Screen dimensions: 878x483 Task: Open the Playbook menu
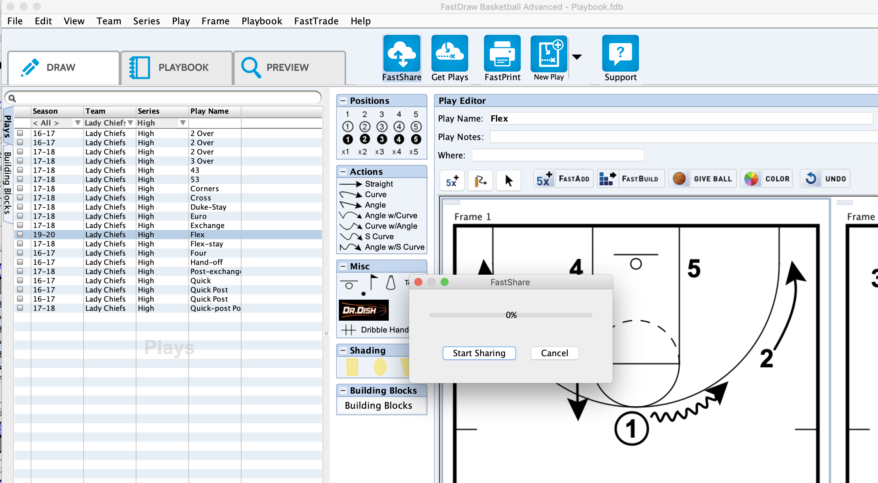point(261,21)
